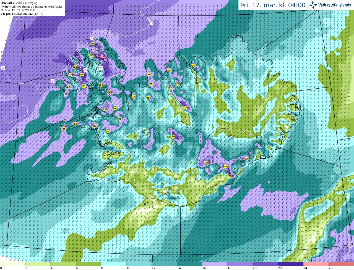
Task: Select the salmon red above-26 m/s legend swatch
Action: (342, 264)
